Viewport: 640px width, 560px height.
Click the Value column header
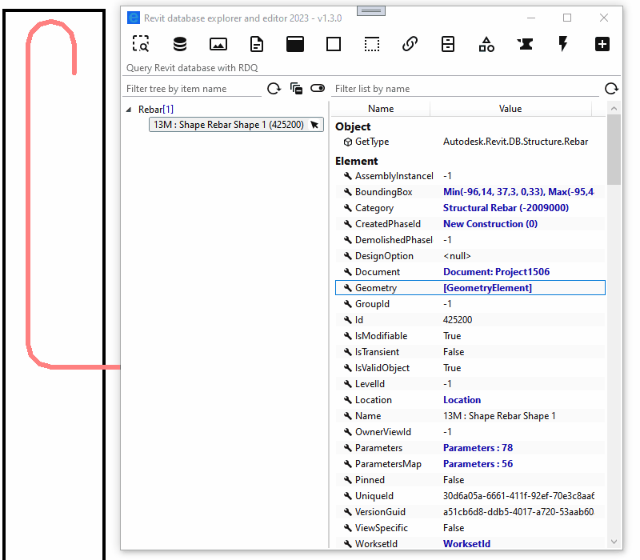click(x=510, y=109)
